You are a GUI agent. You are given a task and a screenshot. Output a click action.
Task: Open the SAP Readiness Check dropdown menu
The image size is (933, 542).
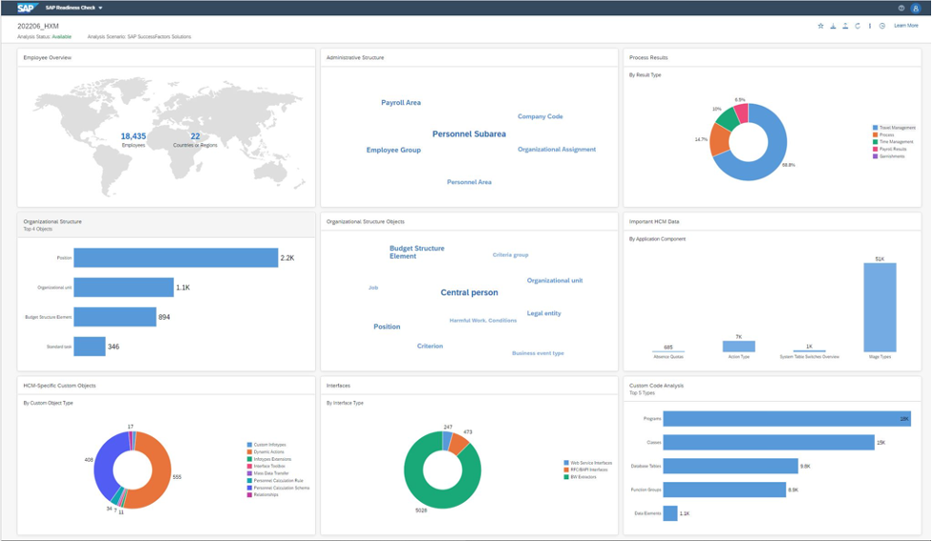tap(74, 8)
